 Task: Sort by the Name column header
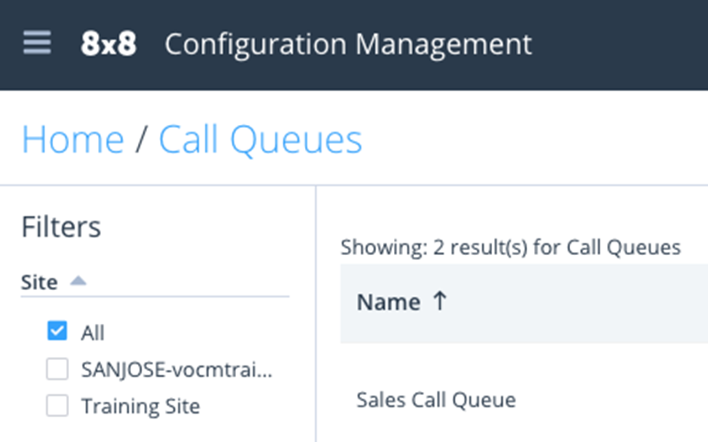[388, 302]
